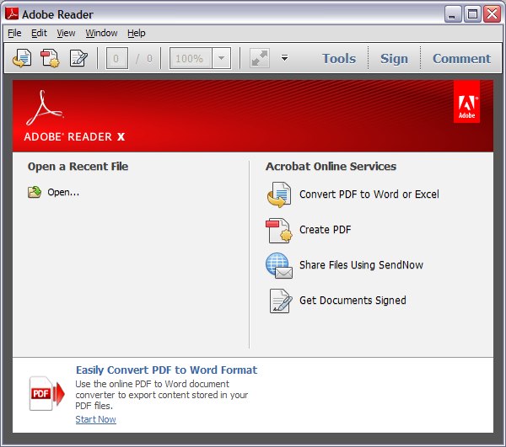This screenshot has width=506, height=447.
Task: Click the Get Documents Signed icon
Action: point(279,301)
